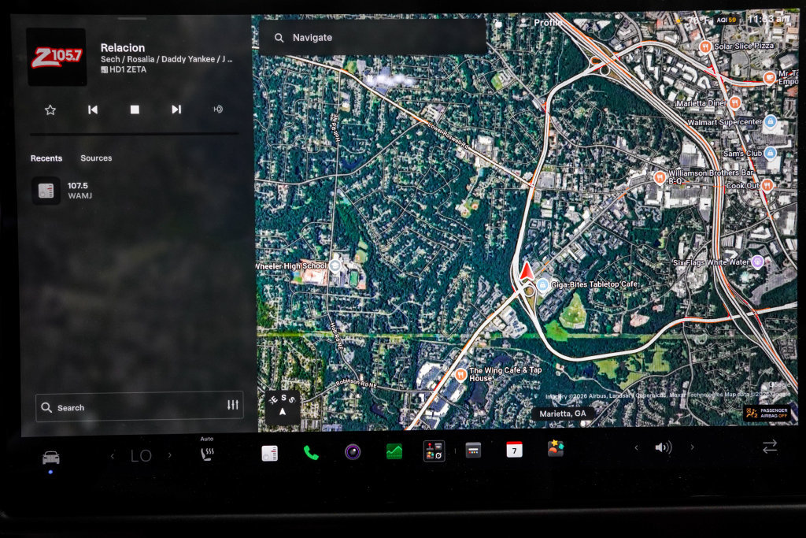
Task: Open the car controls icon
Action: point(51,457)
